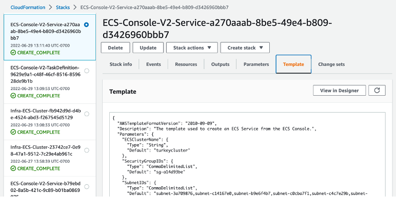Click the template refresh icon button
The width and height of the screenshot is (396, 197).
click(377, 91)
